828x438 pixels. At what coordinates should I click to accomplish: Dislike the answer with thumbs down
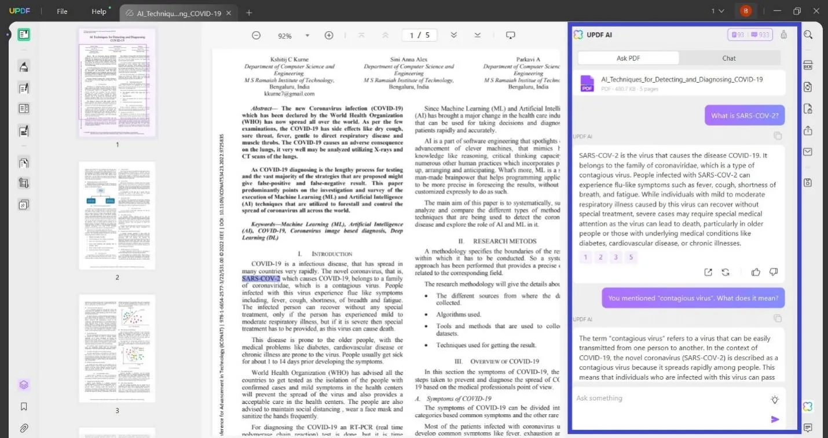pyautogui.click(x=774, y=272)
